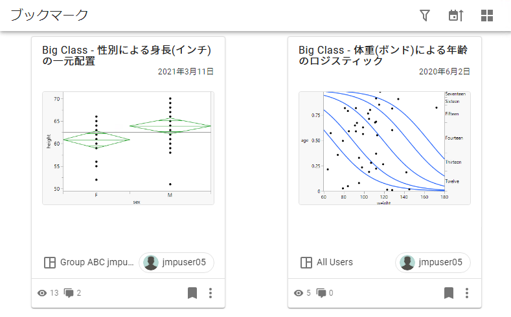The image size is (511, 317).
Task: Open the logistic age by weight chart thumbnail
Action: point(384,148)
